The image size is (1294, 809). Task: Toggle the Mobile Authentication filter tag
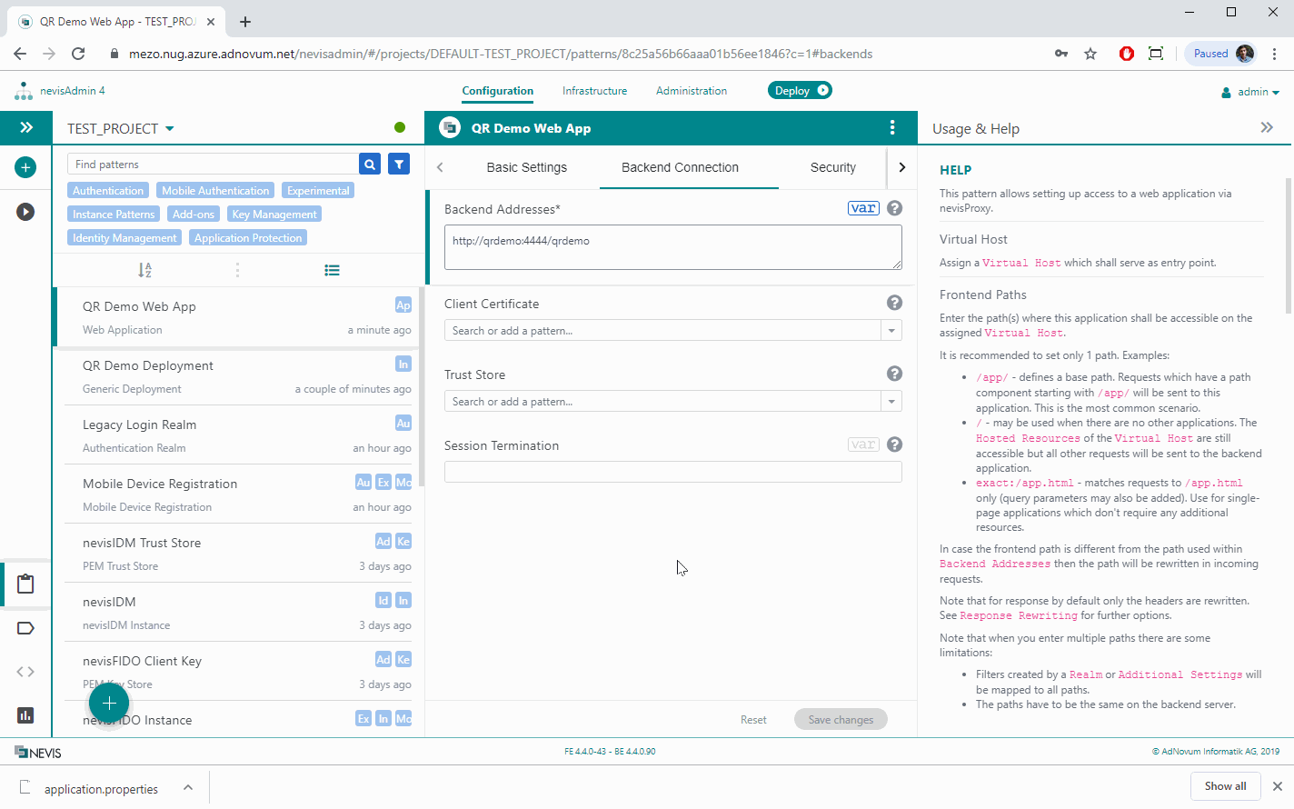click(x=215, y=191)
